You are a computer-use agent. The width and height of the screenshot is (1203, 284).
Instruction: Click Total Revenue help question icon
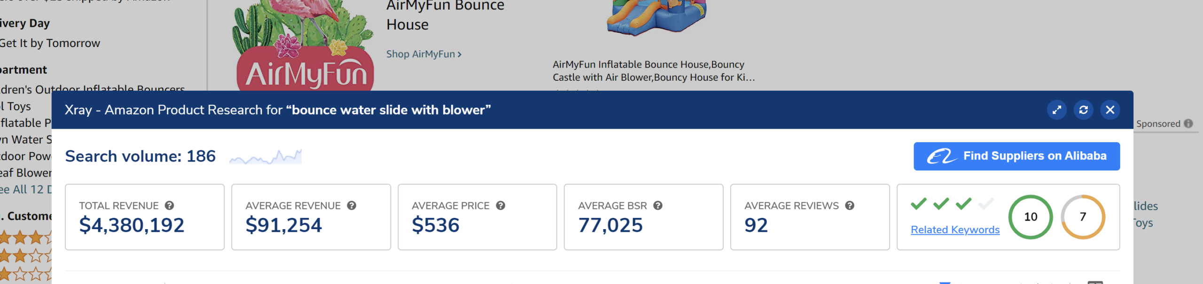pos(170,206)
